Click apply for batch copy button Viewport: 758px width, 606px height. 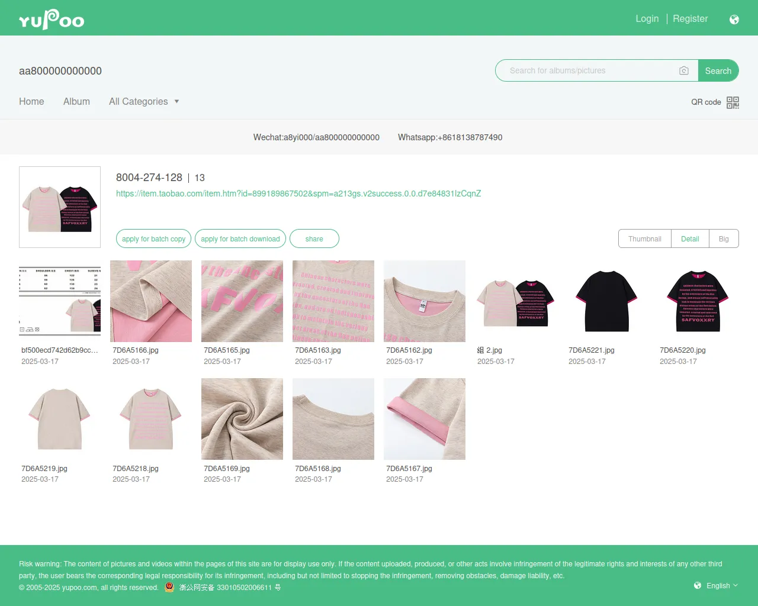154,238
